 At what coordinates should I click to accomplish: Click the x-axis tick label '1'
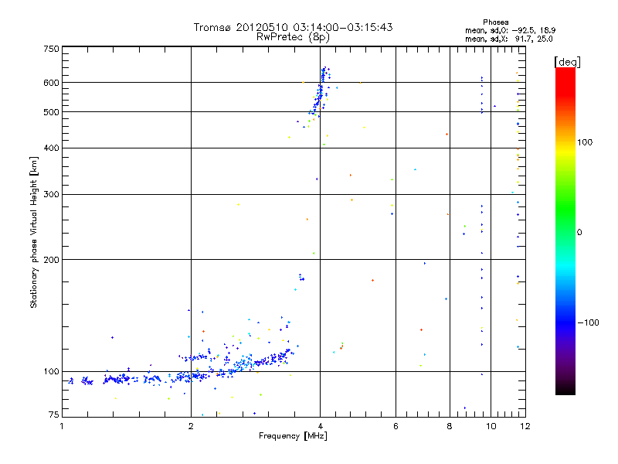pos(62,426)
